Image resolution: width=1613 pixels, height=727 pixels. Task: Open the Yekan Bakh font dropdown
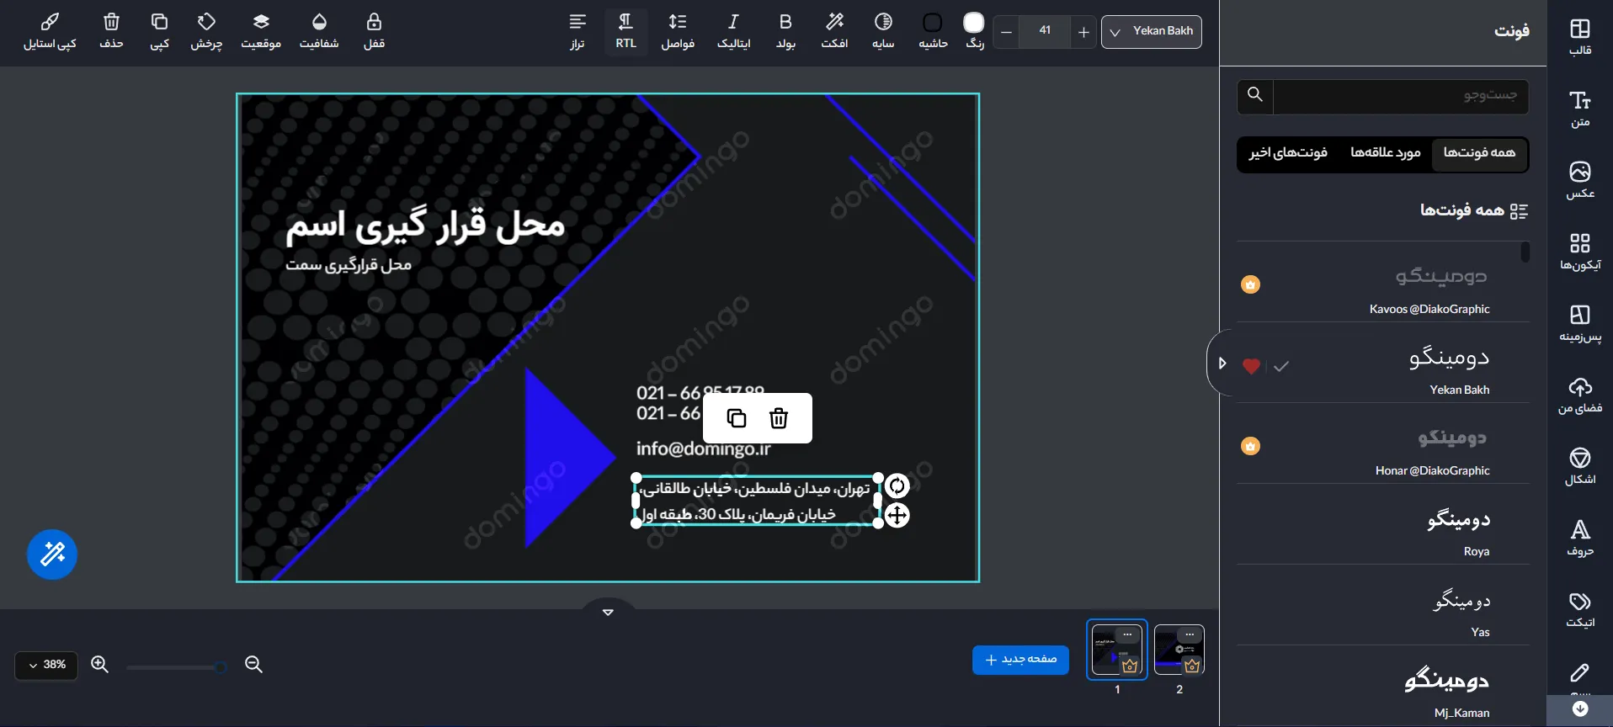point(1152,31)
